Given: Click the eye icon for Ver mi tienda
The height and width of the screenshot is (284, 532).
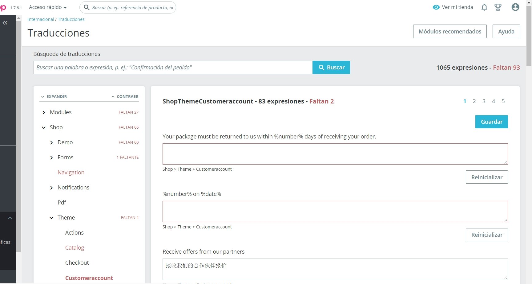Looking at the screenshot, I should [436, 7].
